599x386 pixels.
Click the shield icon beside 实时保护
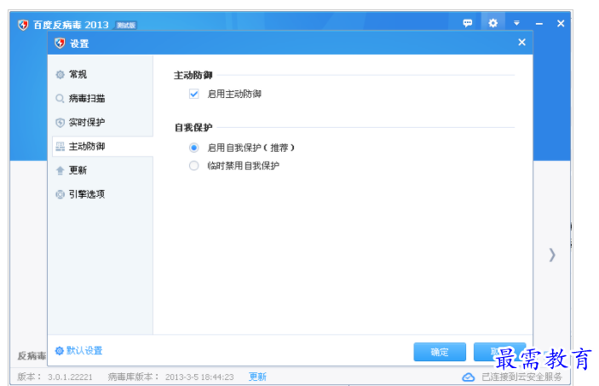point(60,123)
